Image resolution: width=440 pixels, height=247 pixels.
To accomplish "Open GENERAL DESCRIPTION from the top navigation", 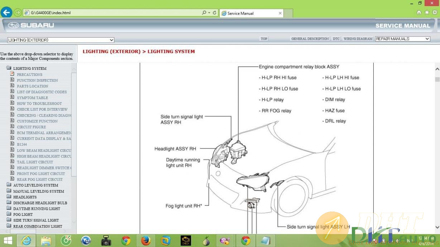I will [x=310, y=39].
